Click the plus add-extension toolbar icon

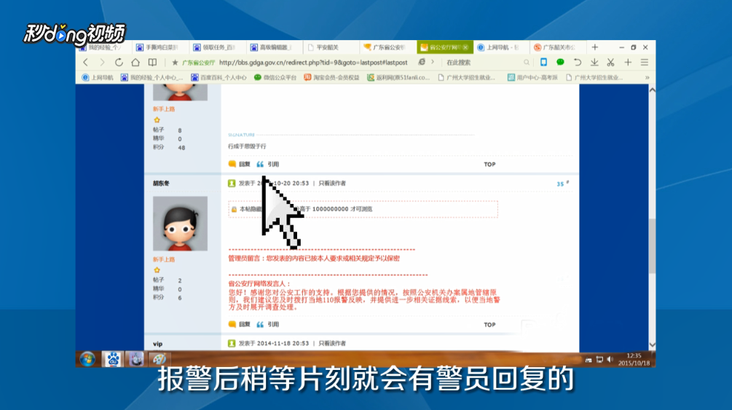point(628,62)
